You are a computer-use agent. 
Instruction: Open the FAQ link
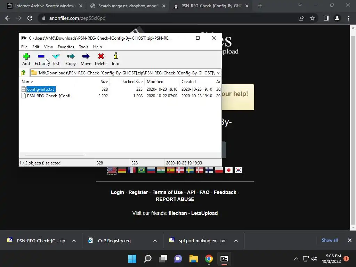pos(204,192)
